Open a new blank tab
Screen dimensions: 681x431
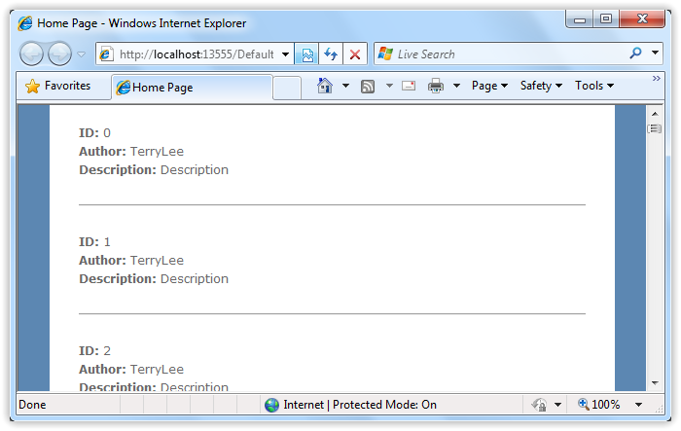[287, 88]
